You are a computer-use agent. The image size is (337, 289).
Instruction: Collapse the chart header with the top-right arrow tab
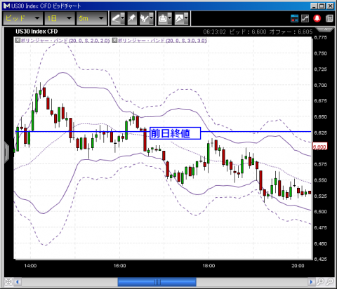coord(325,29)
